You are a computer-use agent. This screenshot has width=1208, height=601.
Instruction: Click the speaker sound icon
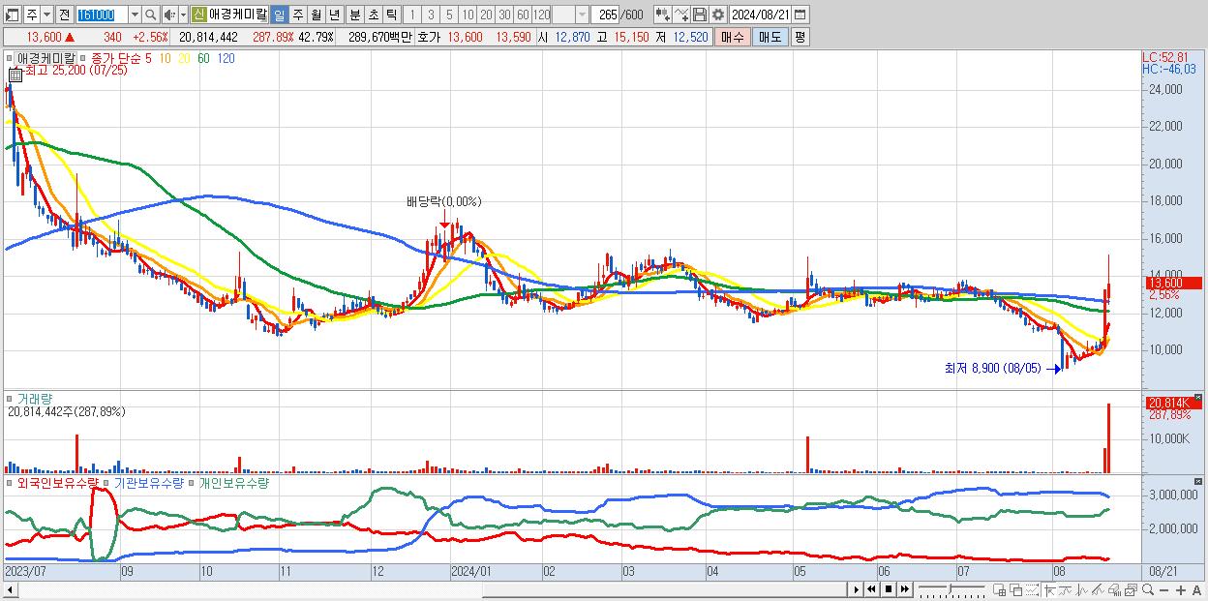tap(169, 15)
